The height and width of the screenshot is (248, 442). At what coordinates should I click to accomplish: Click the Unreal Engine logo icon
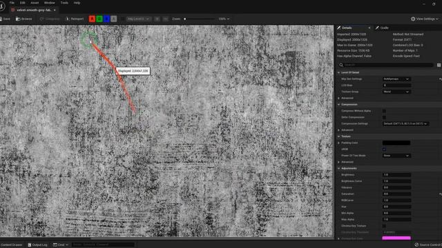2,6
